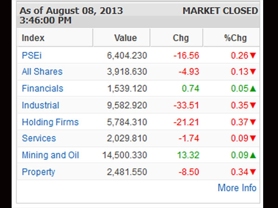Open the Industrial index link
Viewport: 278px width, 208px height.
pyautogui.click(x=40, y=105)
